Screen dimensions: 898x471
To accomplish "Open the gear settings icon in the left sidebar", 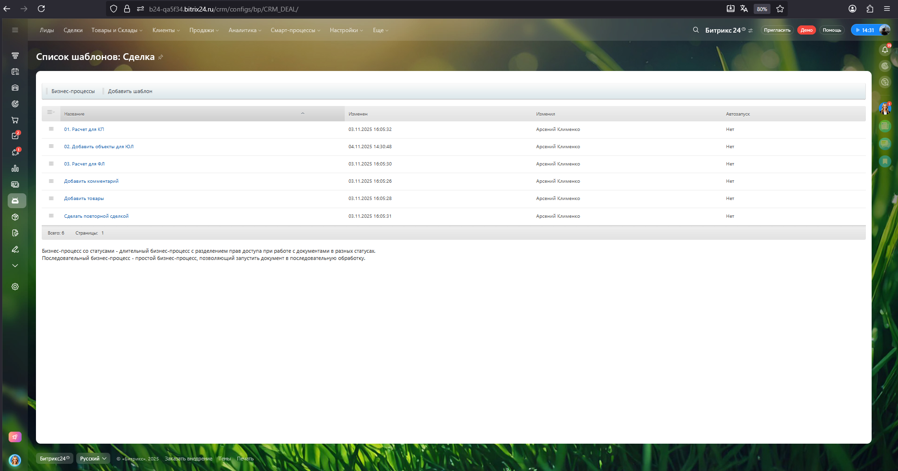I will pos(15,287).
